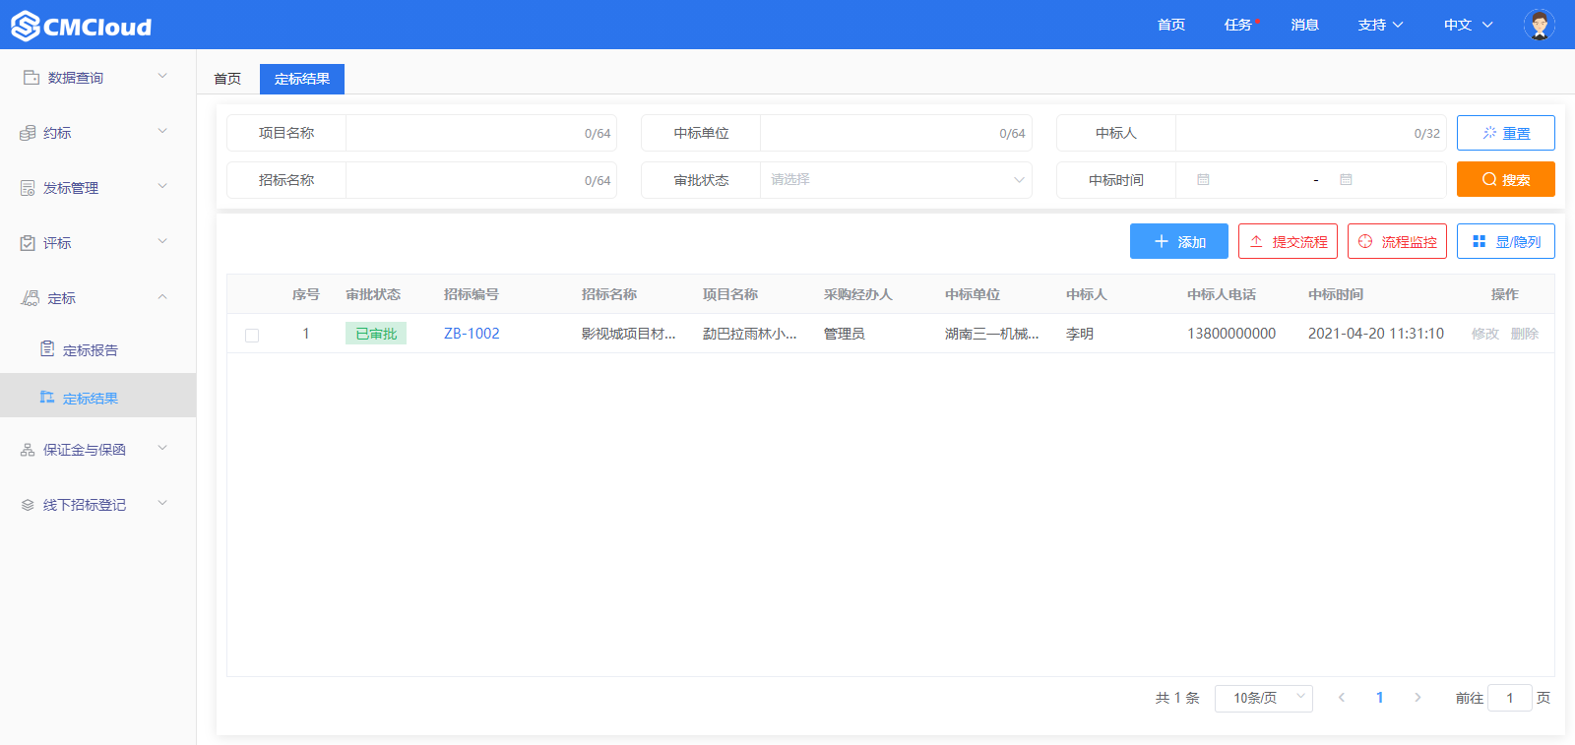Open the 支持 dropdown in header
The width and height of the screenshot is (1575, 745).
(1380, 25)
